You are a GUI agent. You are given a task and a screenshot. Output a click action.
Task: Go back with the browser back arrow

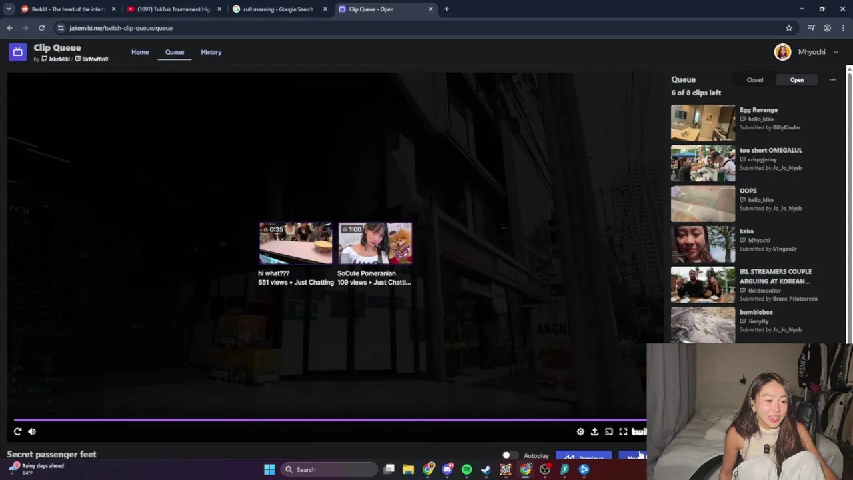click(9, 28)
